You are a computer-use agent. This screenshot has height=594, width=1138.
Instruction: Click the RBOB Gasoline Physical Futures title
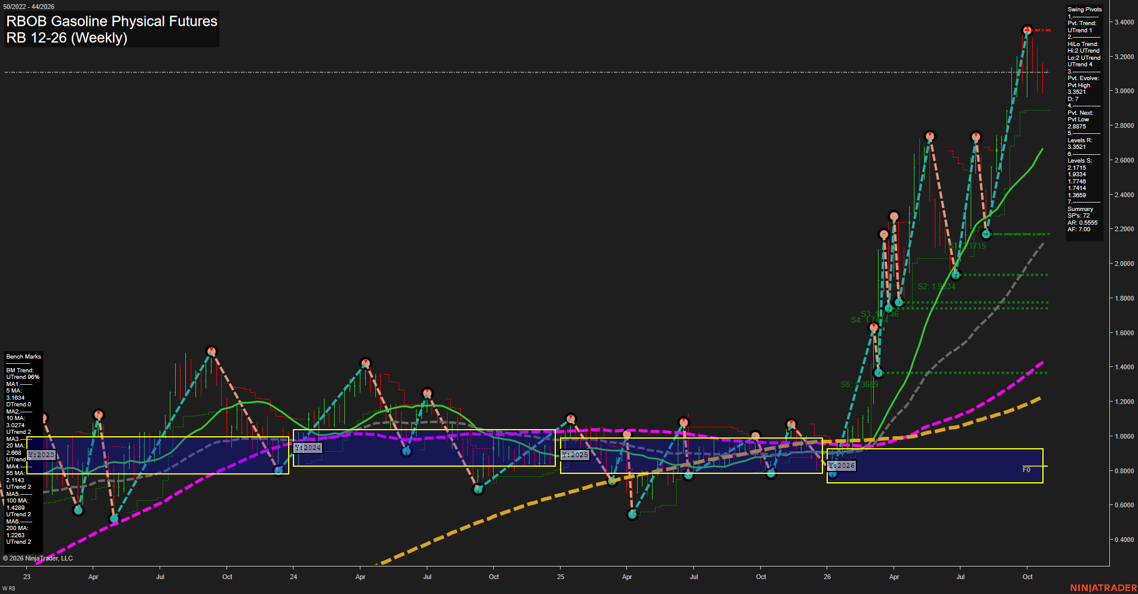click(112, 21)
